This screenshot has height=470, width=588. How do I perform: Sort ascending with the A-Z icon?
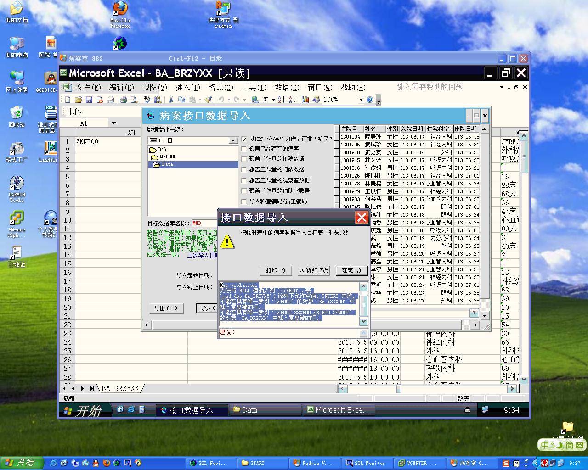point(282,100)
